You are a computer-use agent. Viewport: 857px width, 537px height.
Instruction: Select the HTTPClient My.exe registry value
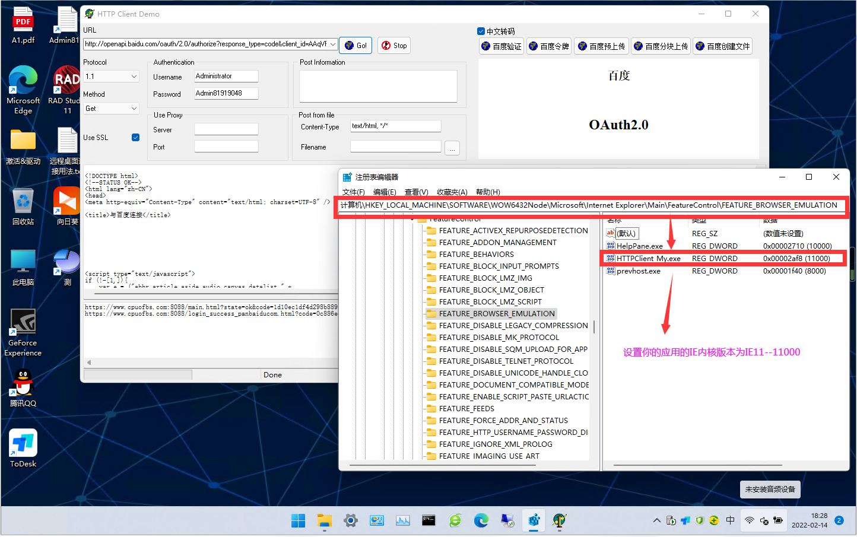647,258
